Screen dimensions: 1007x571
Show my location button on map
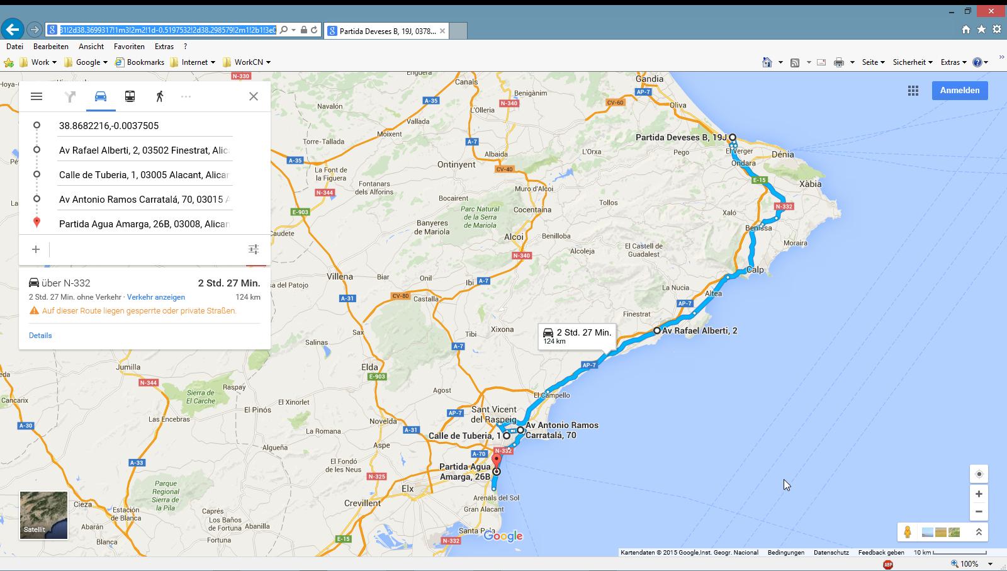click(x=979, y=474)
